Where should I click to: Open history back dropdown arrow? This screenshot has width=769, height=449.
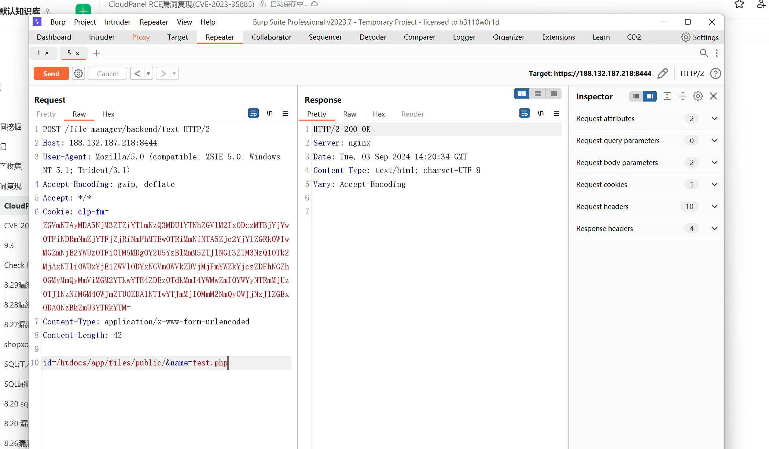(148, 74)
